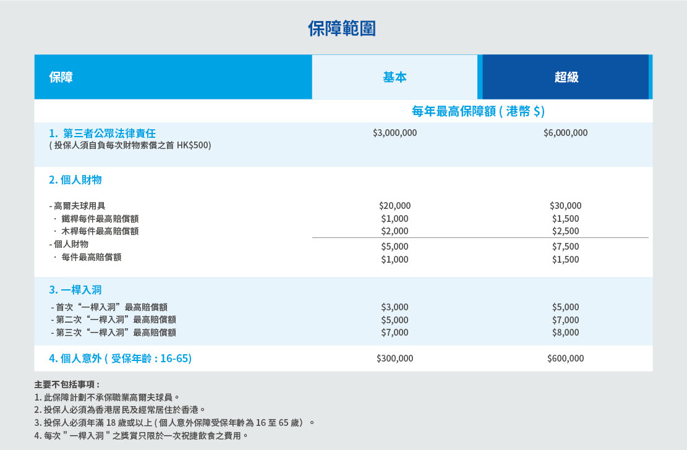Click 每件最高賠償額 label under - 個人財物

[x=91, y=257]
